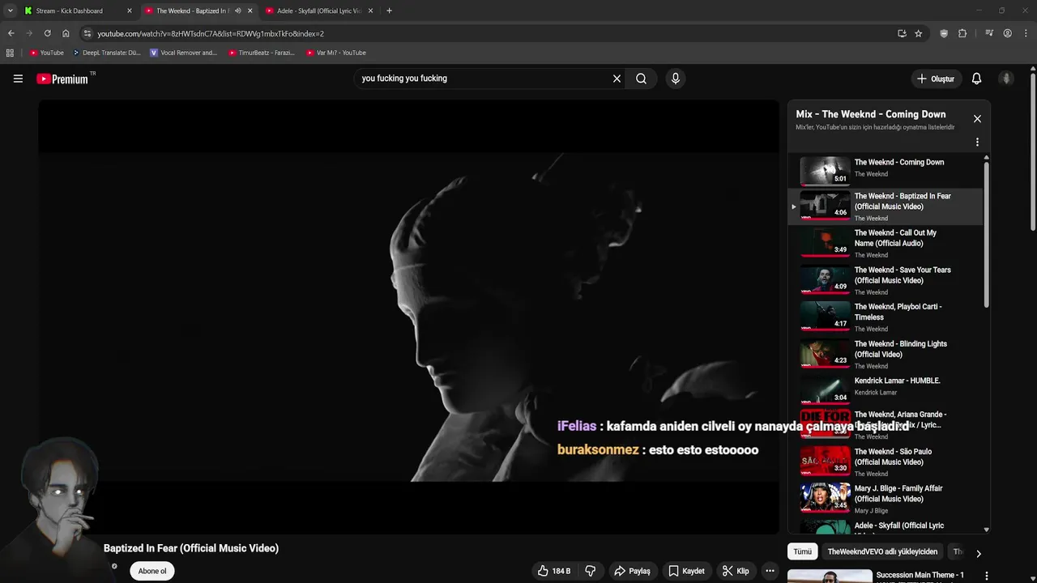Open the YouTube hamburger guide menu
Viewport: 1037px width, 583px height.
point(18,79)
